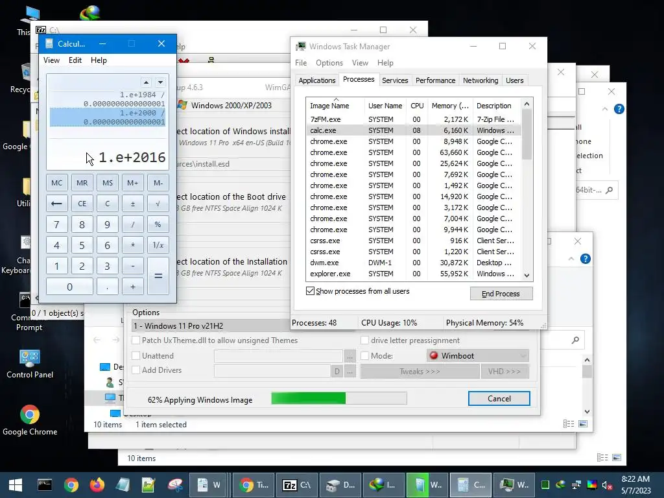Click the End Process button
Viewport: 664px width, 498px height.
(x=501, y=294)
